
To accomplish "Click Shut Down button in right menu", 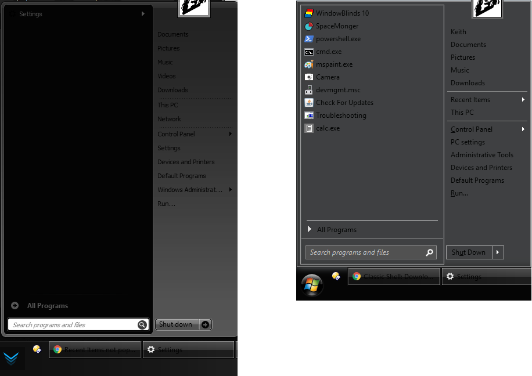I will [x=469, y=252].
